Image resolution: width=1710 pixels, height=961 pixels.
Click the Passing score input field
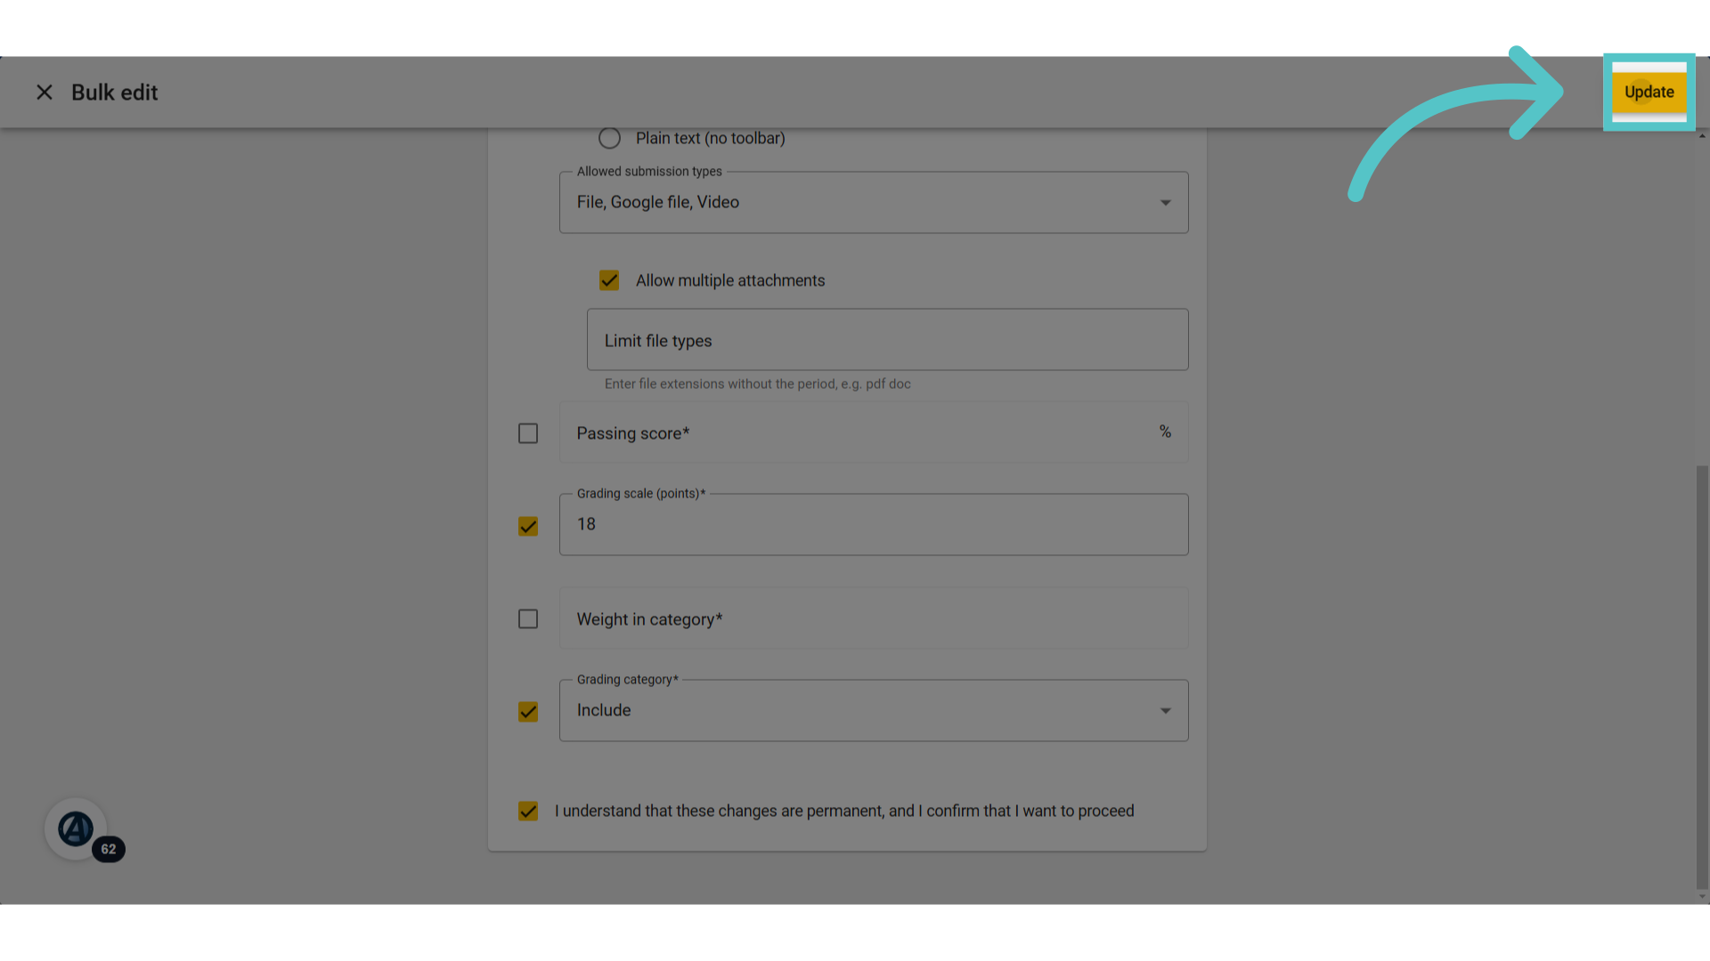[874, 432]
